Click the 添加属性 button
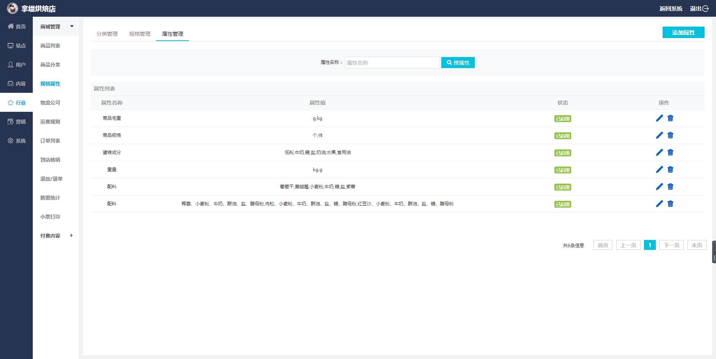Image resolution: width=716 pixels, height=359 pixels. [683, 32]
